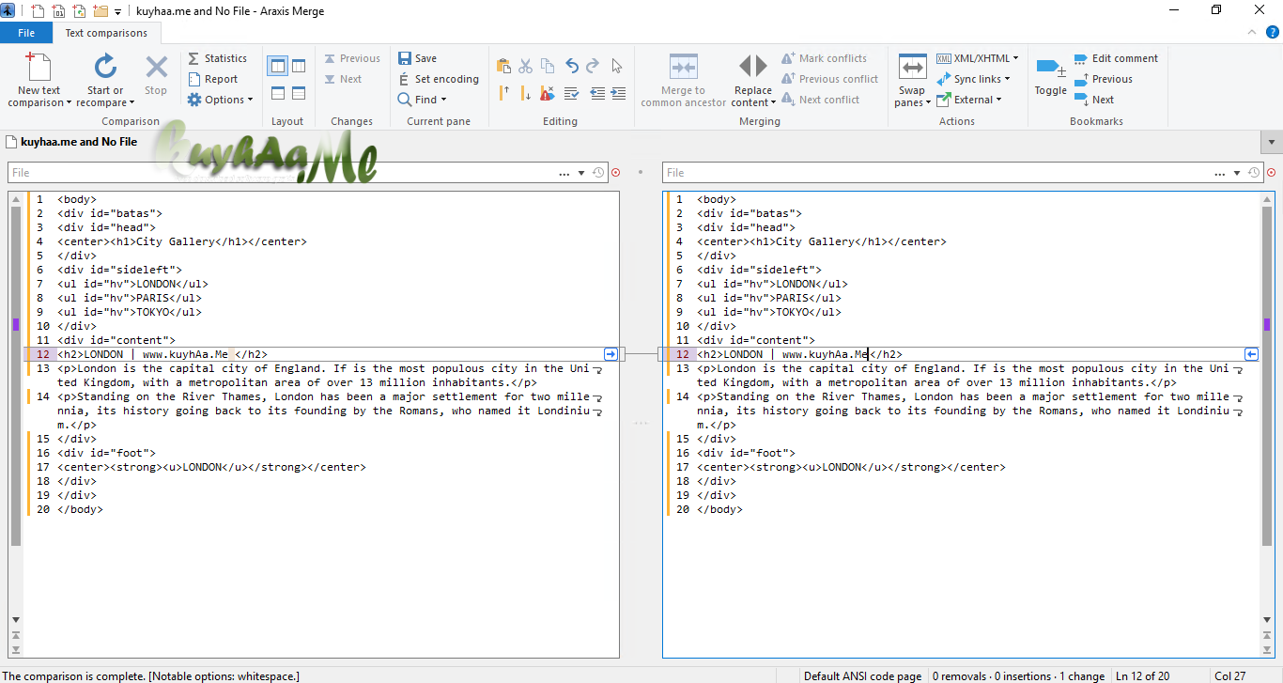Click the right file history clock icon

[1253, 173]
